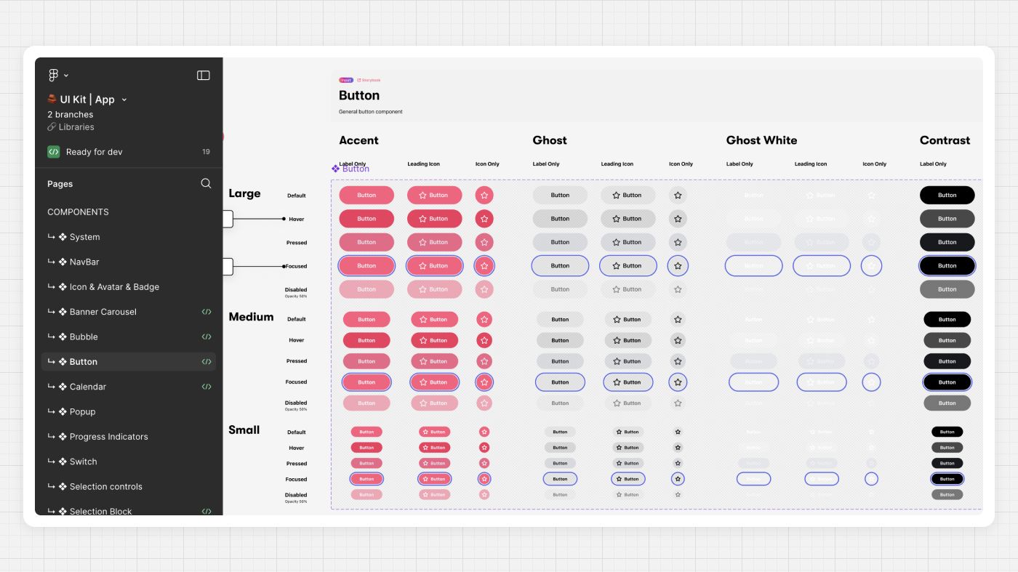The image size is (1018, 572).
Task: Open the Libraries link
Action: 76,127
